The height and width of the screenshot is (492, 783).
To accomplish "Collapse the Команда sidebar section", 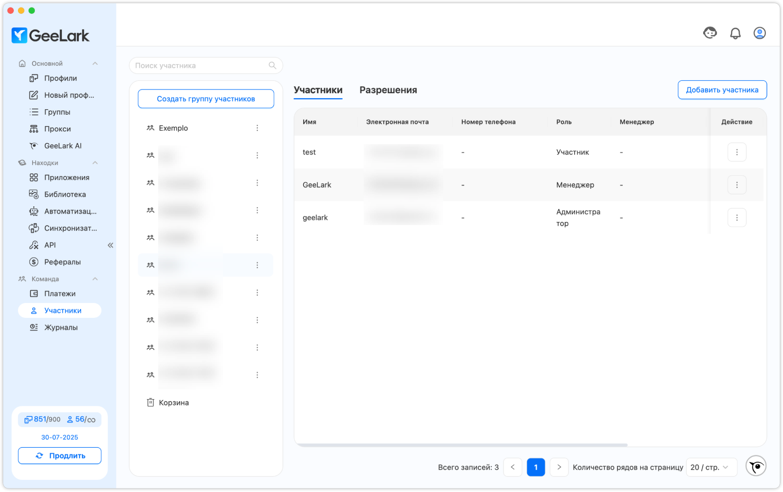I will coord(95,279).
